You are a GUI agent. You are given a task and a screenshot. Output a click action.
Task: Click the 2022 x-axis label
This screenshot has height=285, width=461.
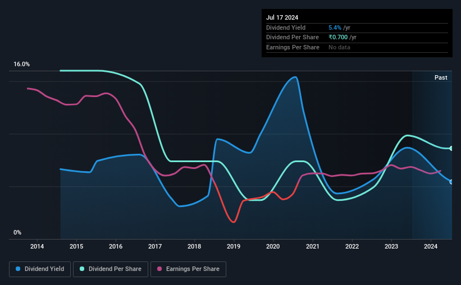tap(352, 246)
